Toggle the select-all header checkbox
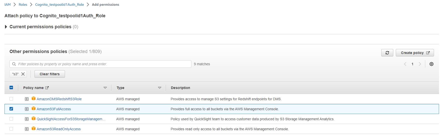 pyautogui.click(x=11, y=87)
